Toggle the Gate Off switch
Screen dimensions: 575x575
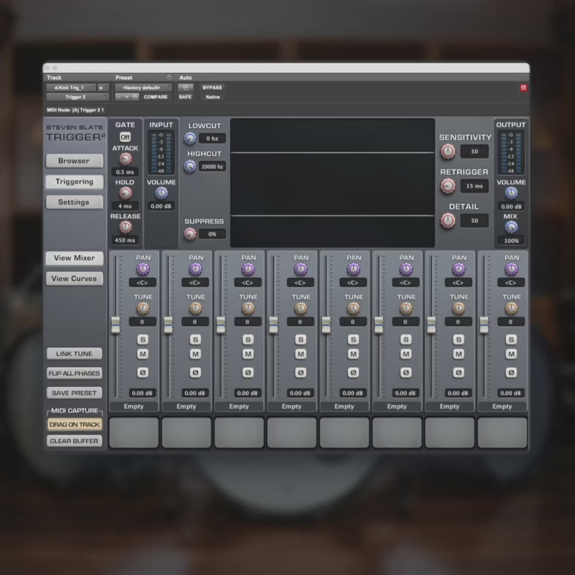coord(125,137)
